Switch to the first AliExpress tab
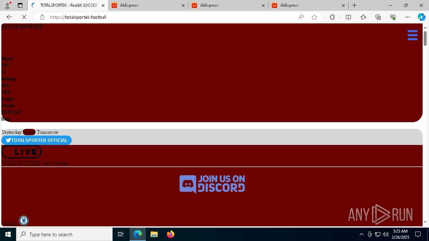Image resolution: width=429 pixels, height=241 pixels. 148,5
